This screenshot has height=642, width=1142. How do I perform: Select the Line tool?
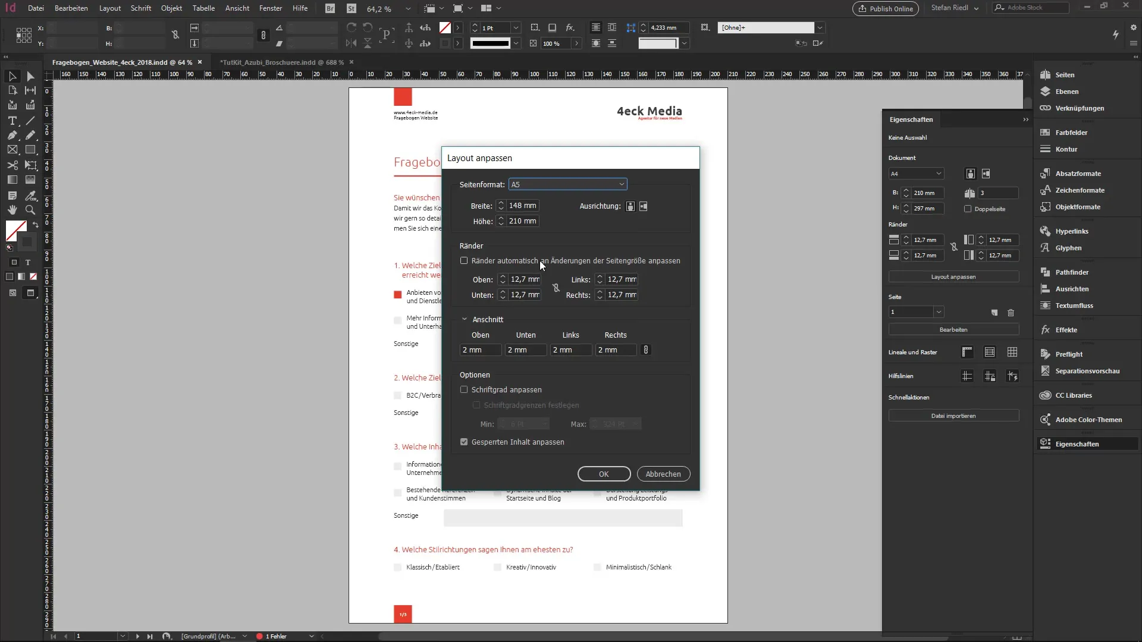click(30, 121)
